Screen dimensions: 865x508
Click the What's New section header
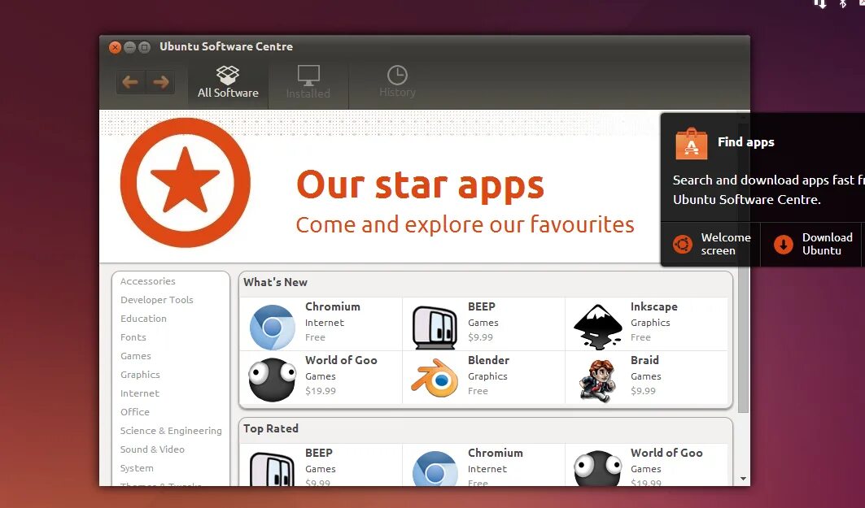(x=275, y=282)
